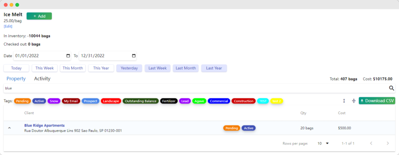The image size is (399, 155).
Task: Select the Last Month date preset
Action: [x=185, y=68]
